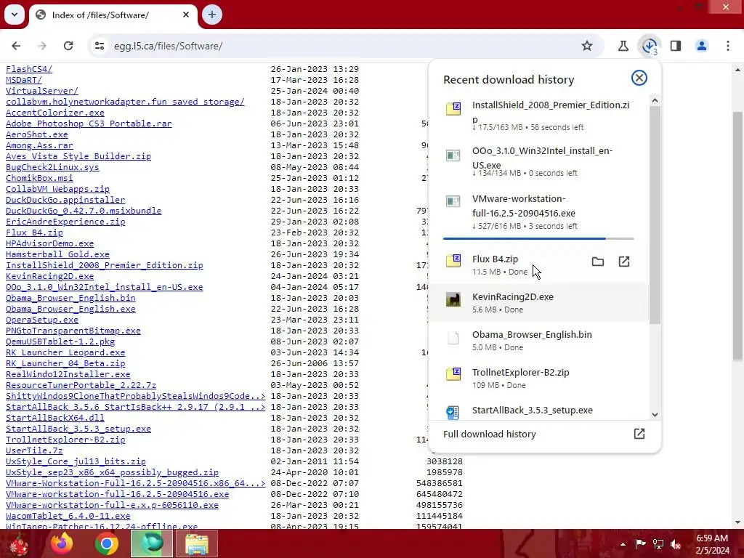Go back to previous page

pyautogui.click(x=16, y=46)
